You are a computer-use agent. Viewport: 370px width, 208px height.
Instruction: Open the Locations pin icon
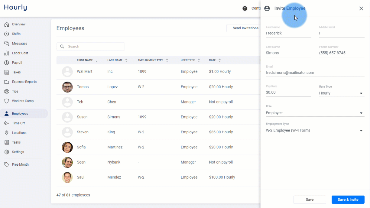click(x=7, y=133)
